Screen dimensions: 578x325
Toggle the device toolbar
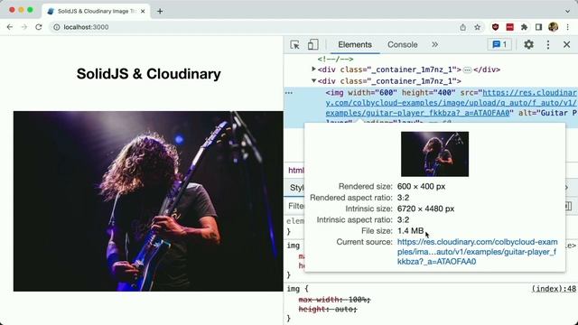(x=313, y=44)
